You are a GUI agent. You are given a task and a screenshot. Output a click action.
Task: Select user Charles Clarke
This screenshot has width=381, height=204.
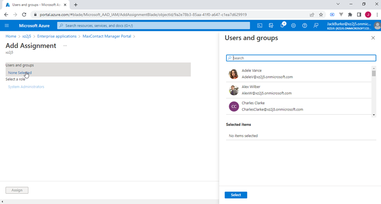[x=299, y=107]
